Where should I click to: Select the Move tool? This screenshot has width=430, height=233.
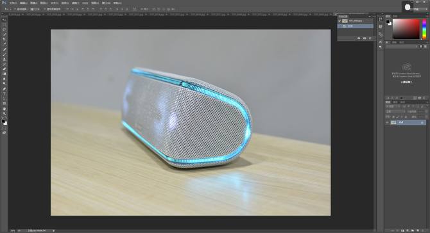[x=4, y=20]
